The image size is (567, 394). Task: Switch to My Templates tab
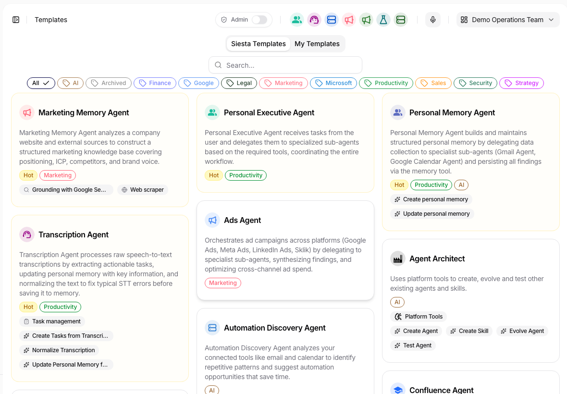[317, 44]
